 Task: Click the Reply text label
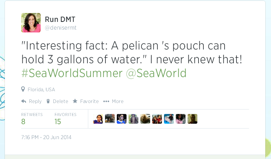click(x=35, y=101)
